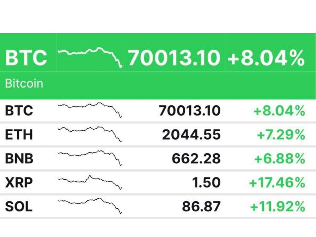Click the BNB +6.88% change value
Image resolution: width=316 pixels, height=237 pixels.
[279, 159]
